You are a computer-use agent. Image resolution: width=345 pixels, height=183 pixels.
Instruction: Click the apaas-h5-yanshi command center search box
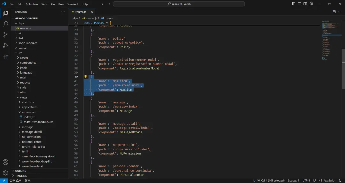[179, 4]
